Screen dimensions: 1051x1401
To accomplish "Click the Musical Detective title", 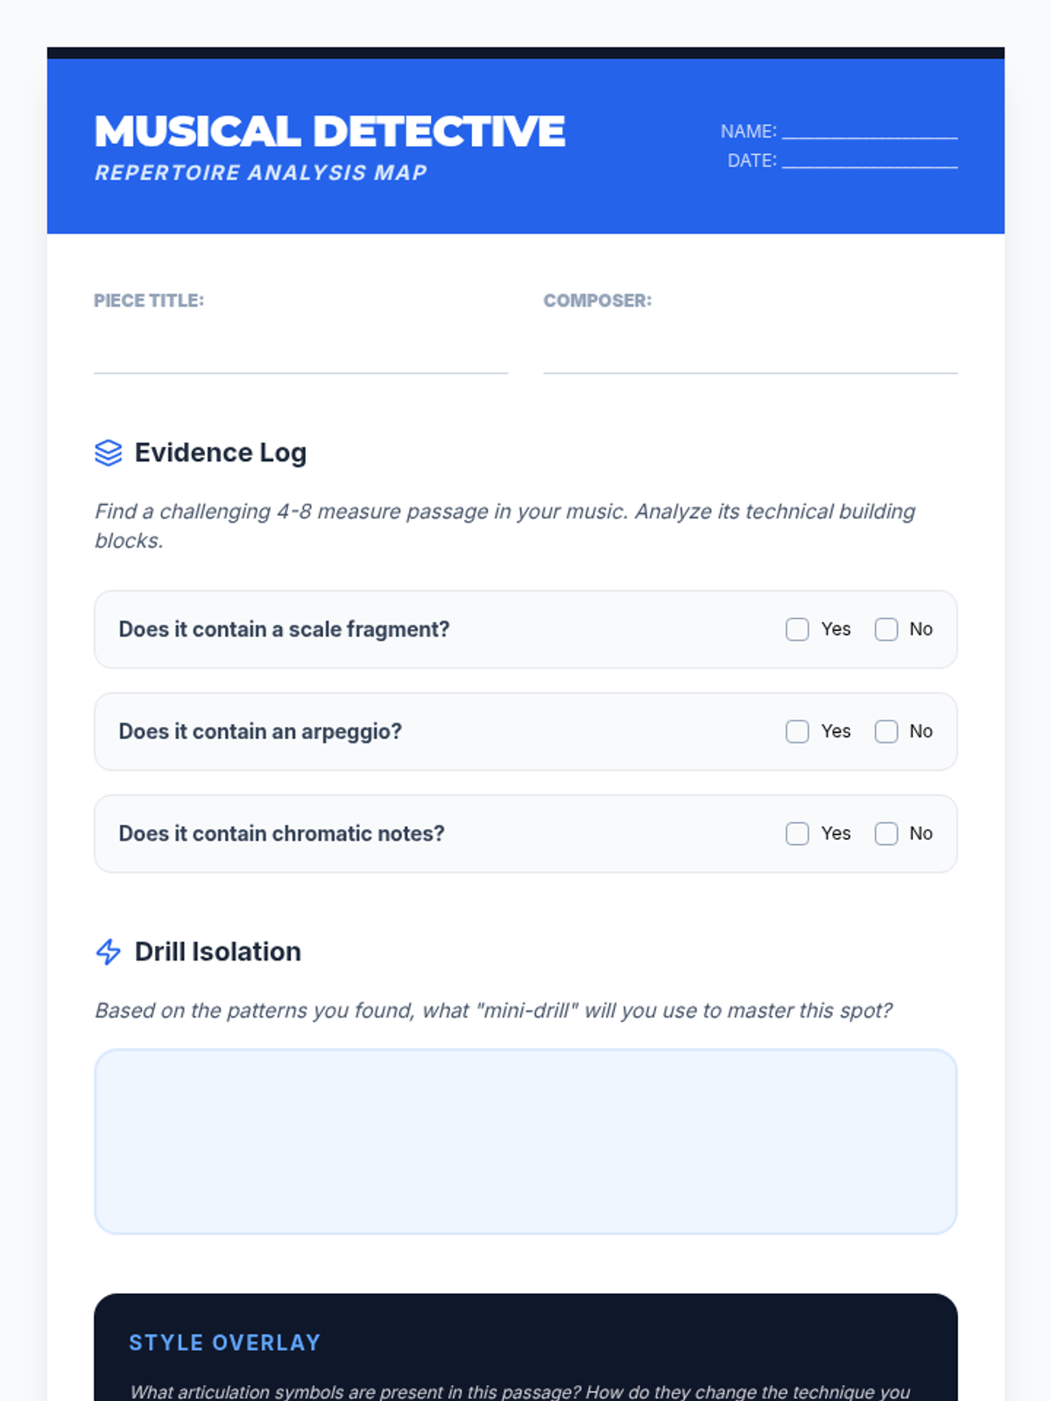I will click(329, 131).
